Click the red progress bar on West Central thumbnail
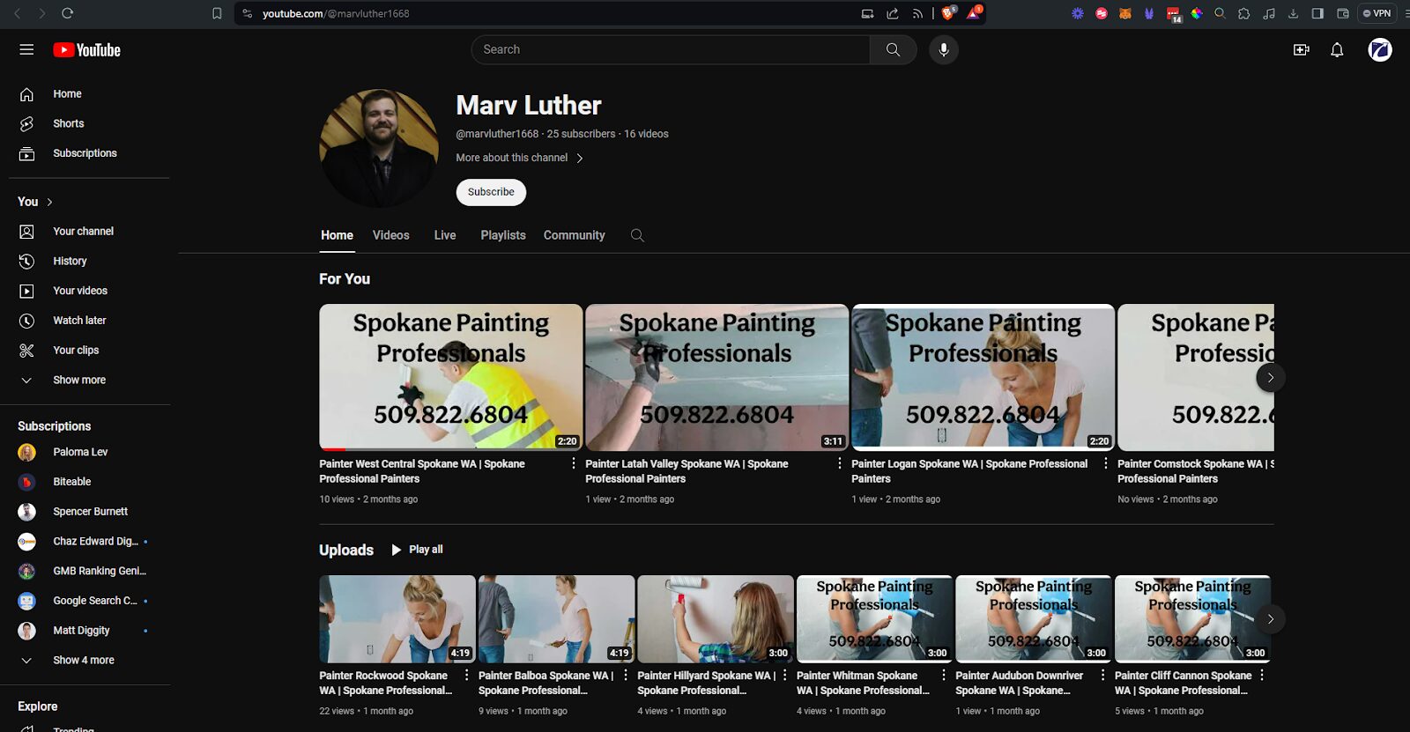Viewport: 1410px width, 732px height. (x=333, y=449)
